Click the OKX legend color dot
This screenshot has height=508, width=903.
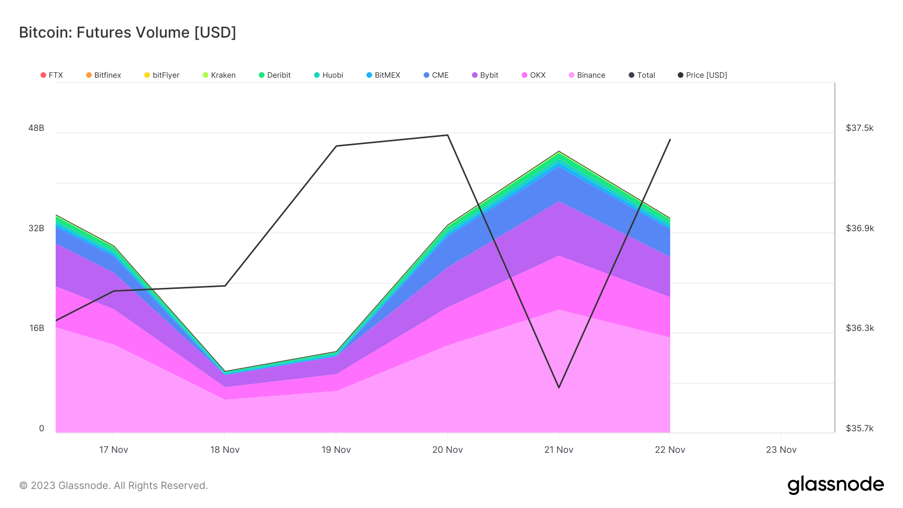point(525,75)
